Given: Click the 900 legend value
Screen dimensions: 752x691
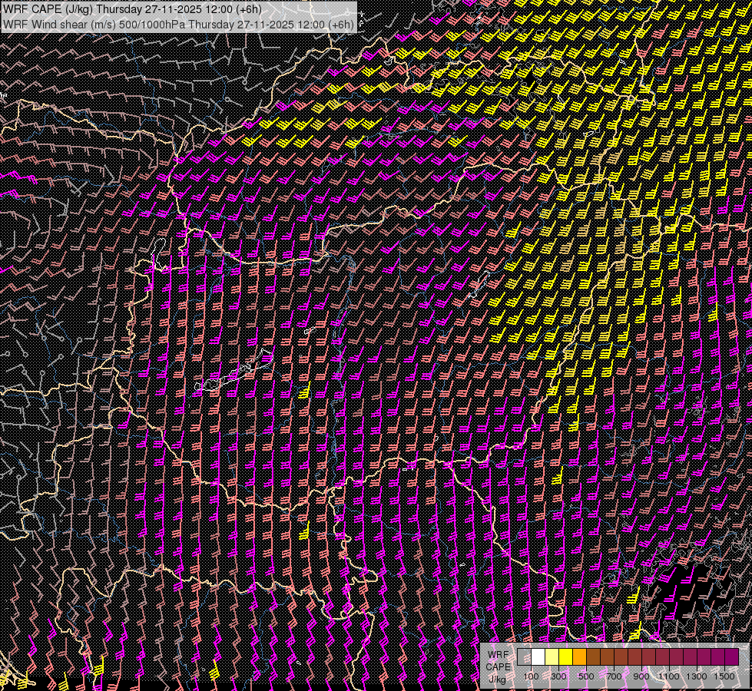Looking at the screenshot, I should click(x=641, y=676).
